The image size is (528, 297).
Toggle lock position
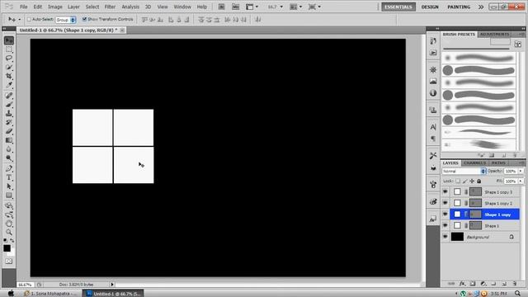[x=472, y=181]
